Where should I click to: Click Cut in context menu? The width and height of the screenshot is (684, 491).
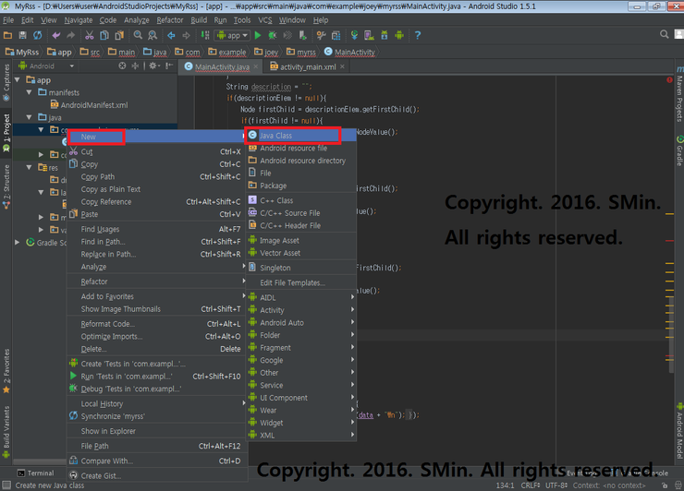tap(156, 151)
